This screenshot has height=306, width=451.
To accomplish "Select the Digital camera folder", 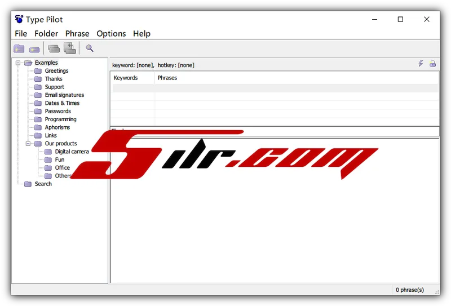I will pos(72,152).
